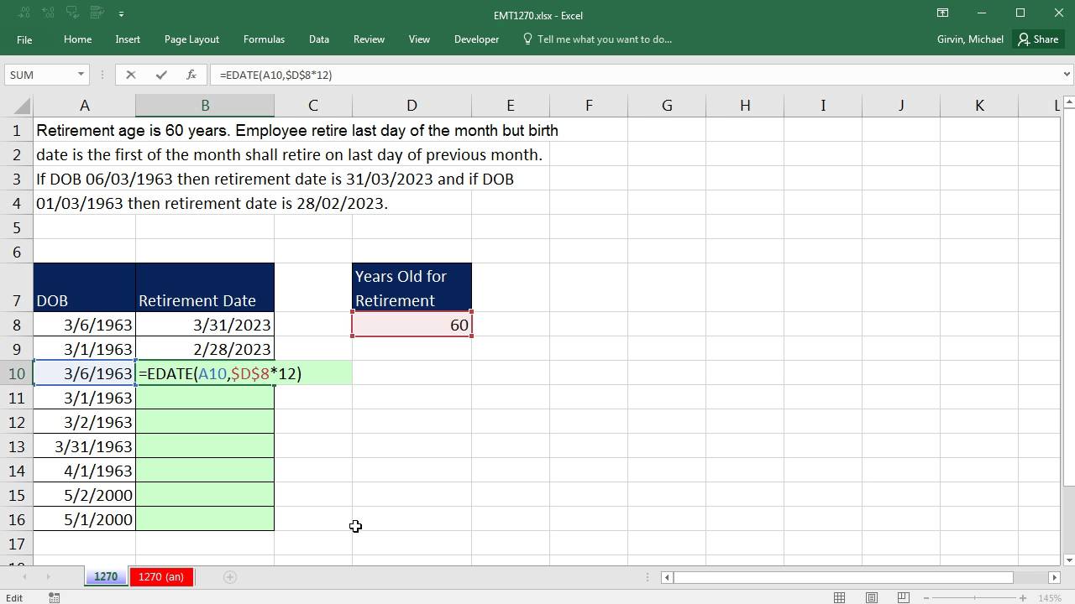
Task: Click cell A13 with 3/31/1963
Action: (x=84, y=446)
